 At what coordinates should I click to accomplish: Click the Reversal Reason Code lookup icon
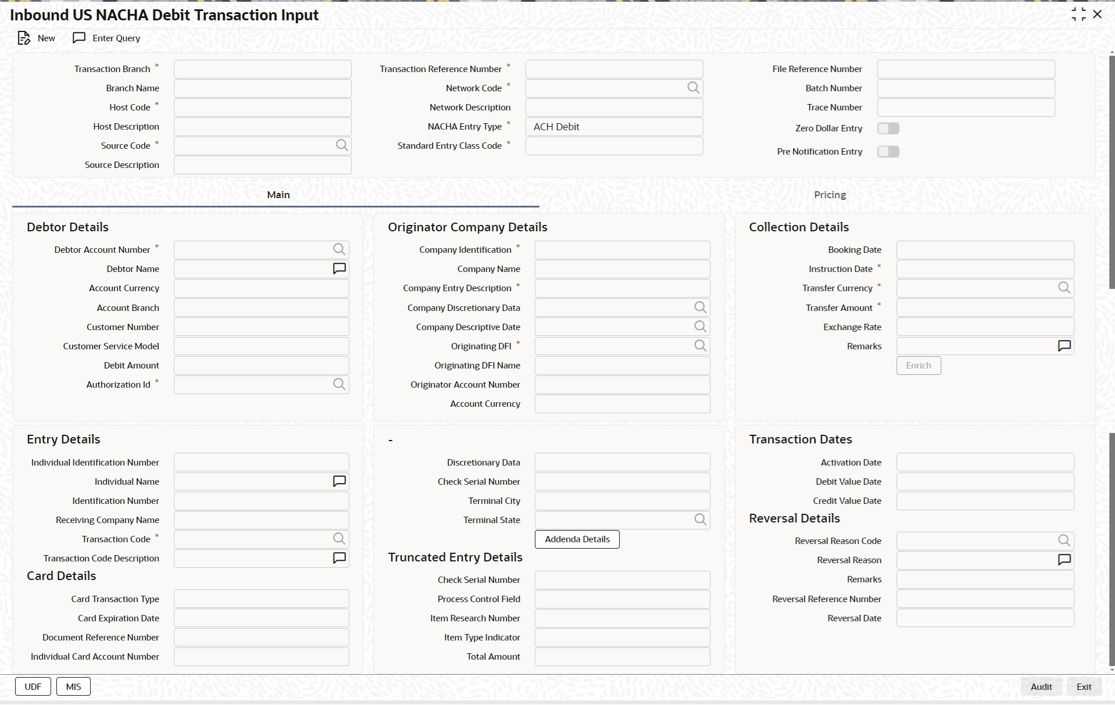coord(1063,541)
